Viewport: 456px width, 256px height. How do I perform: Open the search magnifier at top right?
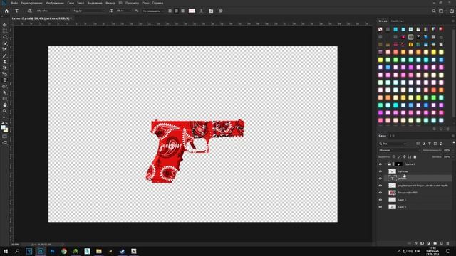coord(434,11)
